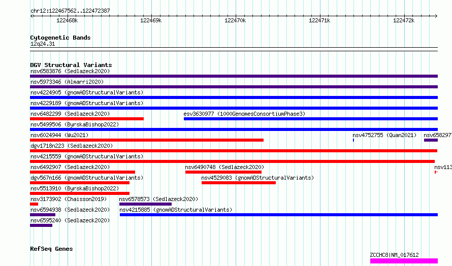Click the nsv5499506 (ByrskaBishop2022) label

75,124
